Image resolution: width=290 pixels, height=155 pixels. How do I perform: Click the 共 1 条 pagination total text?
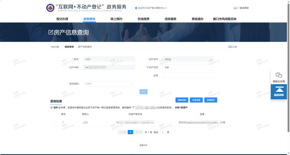(148, 132)
